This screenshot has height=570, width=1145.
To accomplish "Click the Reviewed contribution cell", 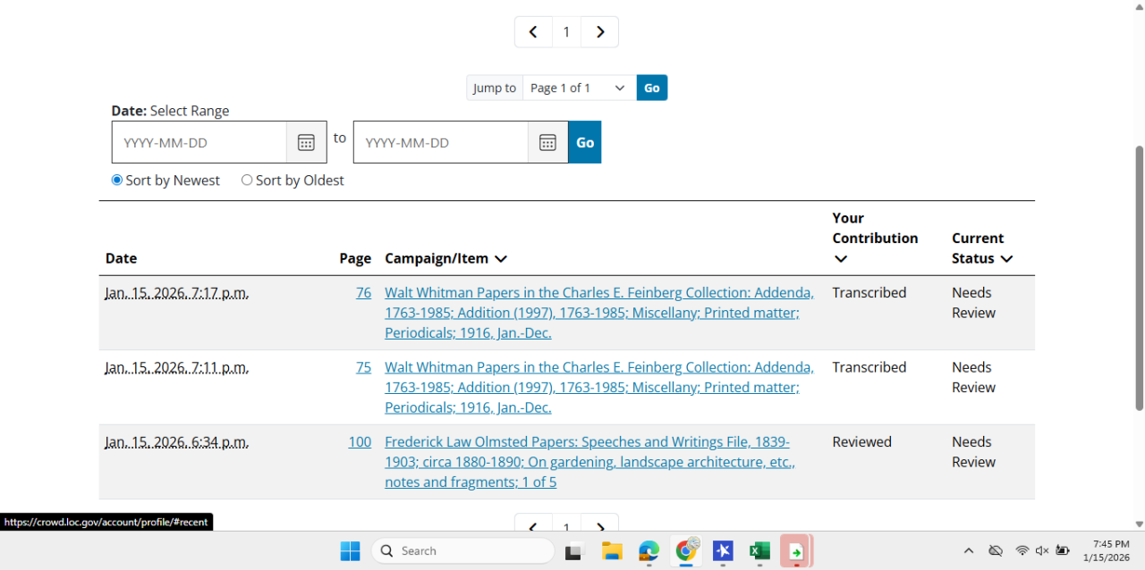I will (x=862, y=442).
